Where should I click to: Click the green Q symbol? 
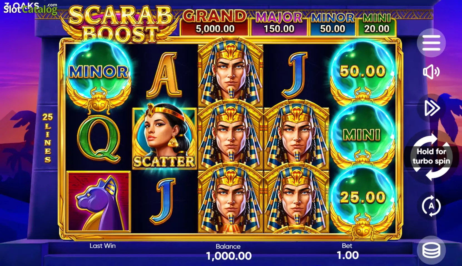(99, 139)
